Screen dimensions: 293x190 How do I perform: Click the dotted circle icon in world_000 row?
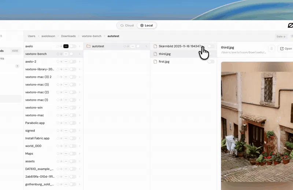point(61,146)
